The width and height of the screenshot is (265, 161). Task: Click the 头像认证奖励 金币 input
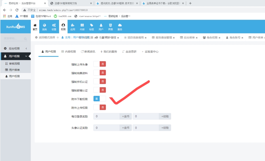[x=107, y=128]
